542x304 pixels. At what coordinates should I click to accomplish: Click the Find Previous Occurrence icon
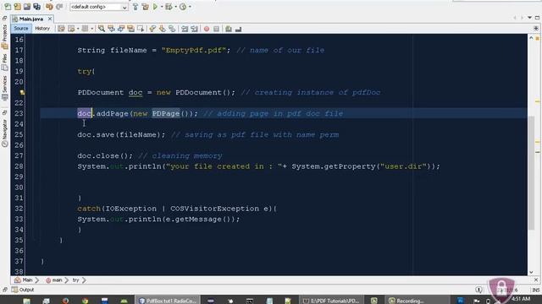click(111, 29)
